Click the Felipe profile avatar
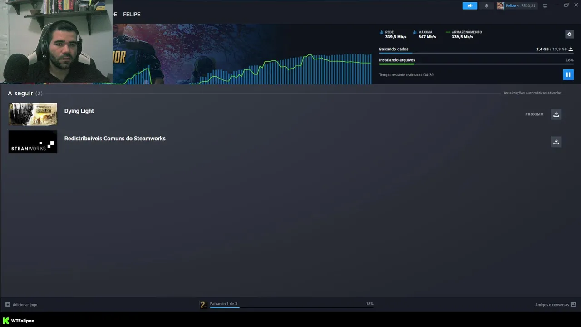 tap(500, 5)
